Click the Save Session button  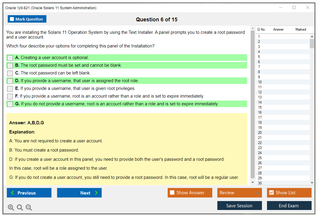(239, 206)
